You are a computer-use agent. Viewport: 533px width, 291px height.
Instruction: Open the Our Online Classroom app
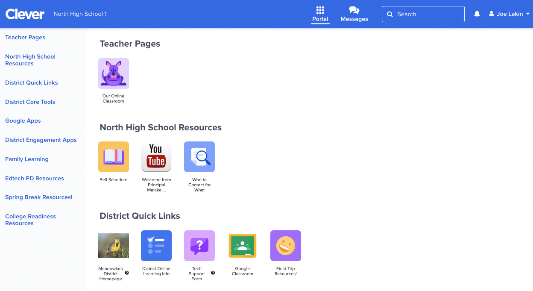[113, 73]
